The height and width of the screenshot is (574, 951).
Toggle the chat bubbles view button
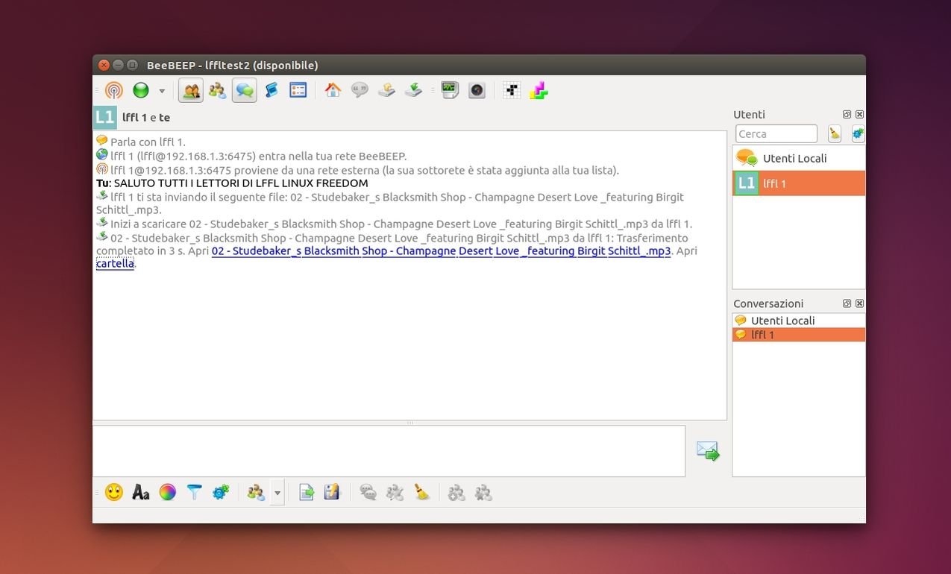[x=244, y=91]
